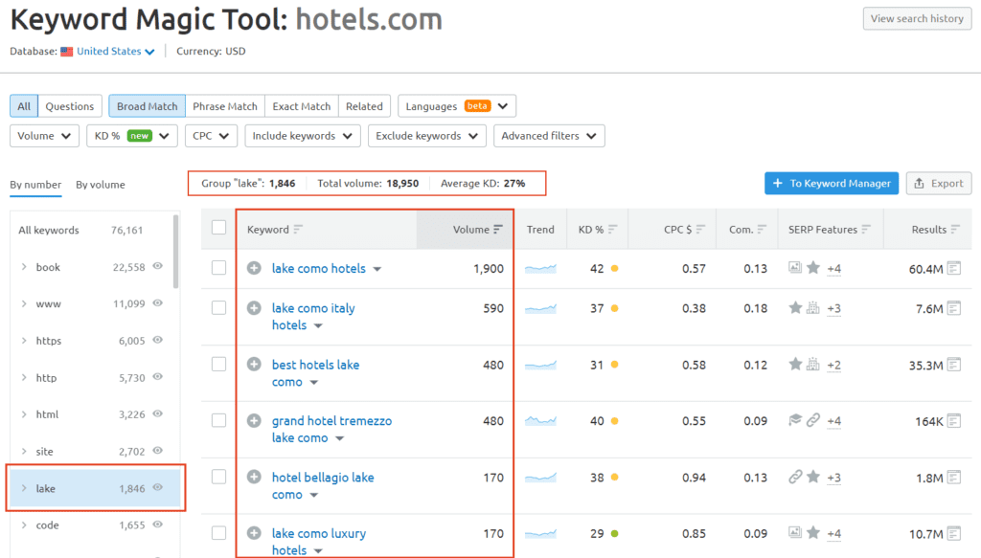
Task: Open 'lake como luxury hotels' keyword link
Action: (x=318, y=541)
